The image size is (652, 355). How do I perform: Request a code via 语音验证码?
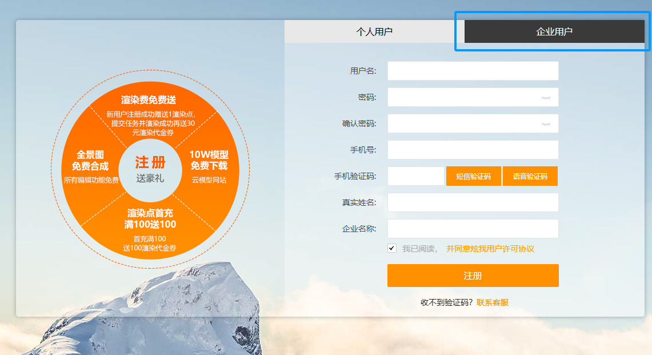tap(530, 176)
